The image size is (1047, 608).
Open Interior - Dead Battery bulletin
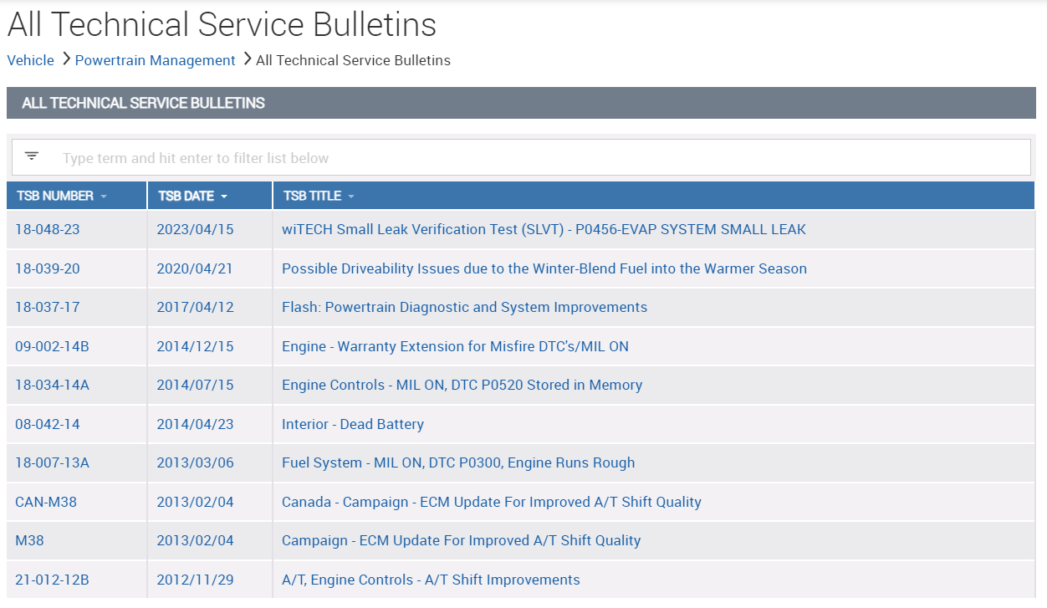click(352, 424)
